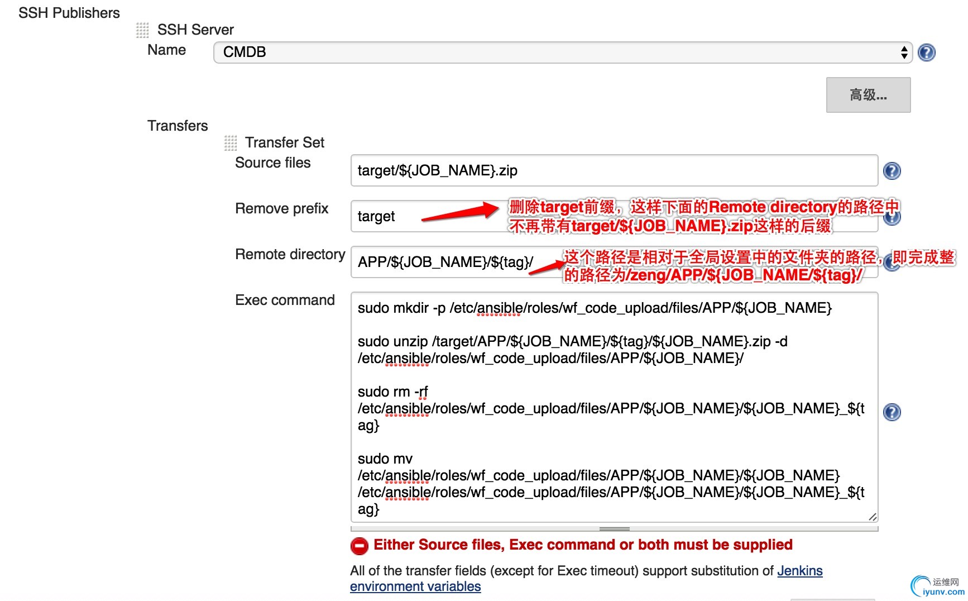Viewport: 968px width, 601px height.
Task: Grab the SSH Server drag handle
Action: (x=142, y=30)
